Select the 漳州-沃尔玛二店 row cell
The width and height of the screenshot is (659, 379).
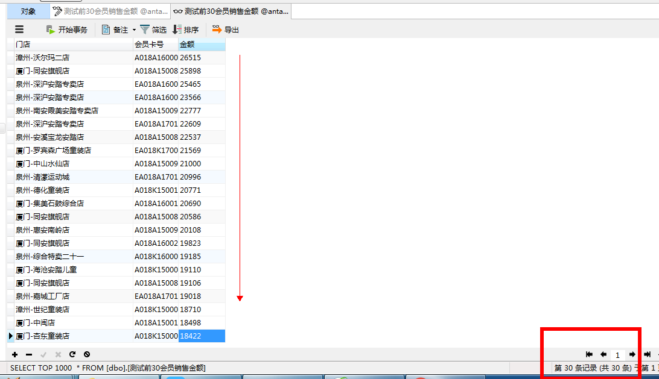[x=72, y=58]
